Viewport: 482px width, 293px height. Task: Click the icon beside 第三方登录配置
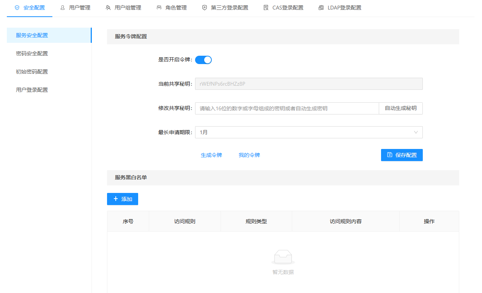tap(205, 8)
